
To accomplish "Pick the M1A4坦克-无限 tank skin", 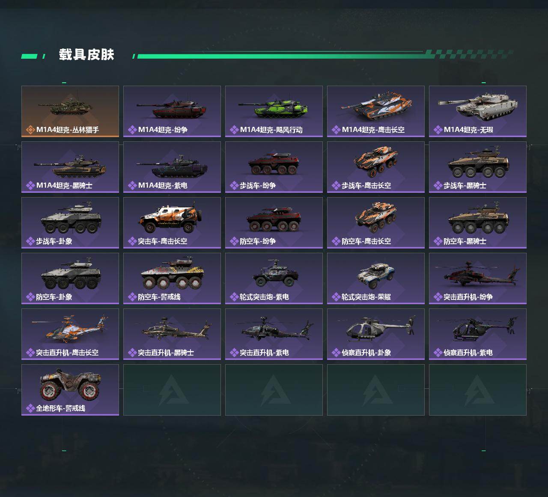I will pos(478,111).
